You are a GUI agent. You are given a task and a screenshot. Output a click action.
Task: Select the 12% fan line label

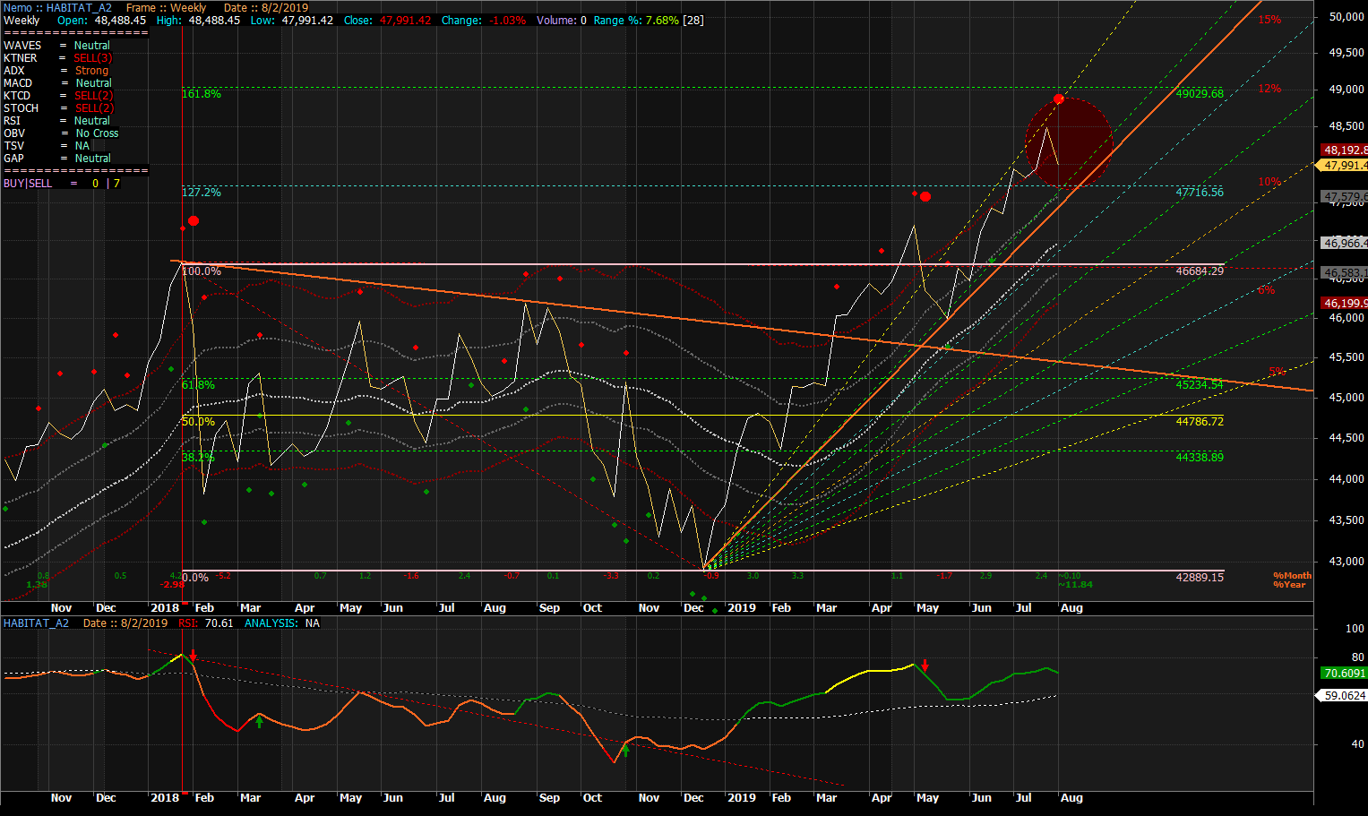pyautogui.click(x=1269, y=89)
